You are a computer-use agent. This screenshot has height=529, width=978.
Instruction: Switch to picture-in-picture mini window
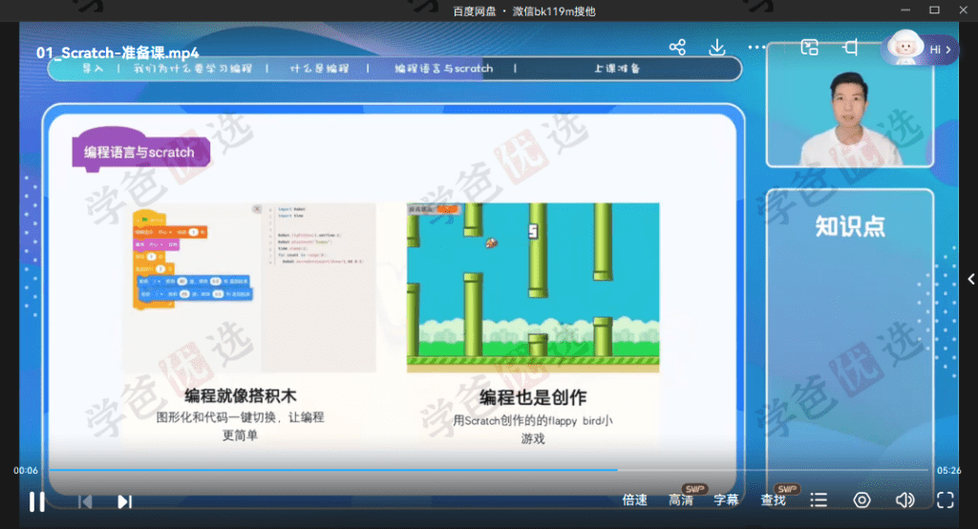810,48
